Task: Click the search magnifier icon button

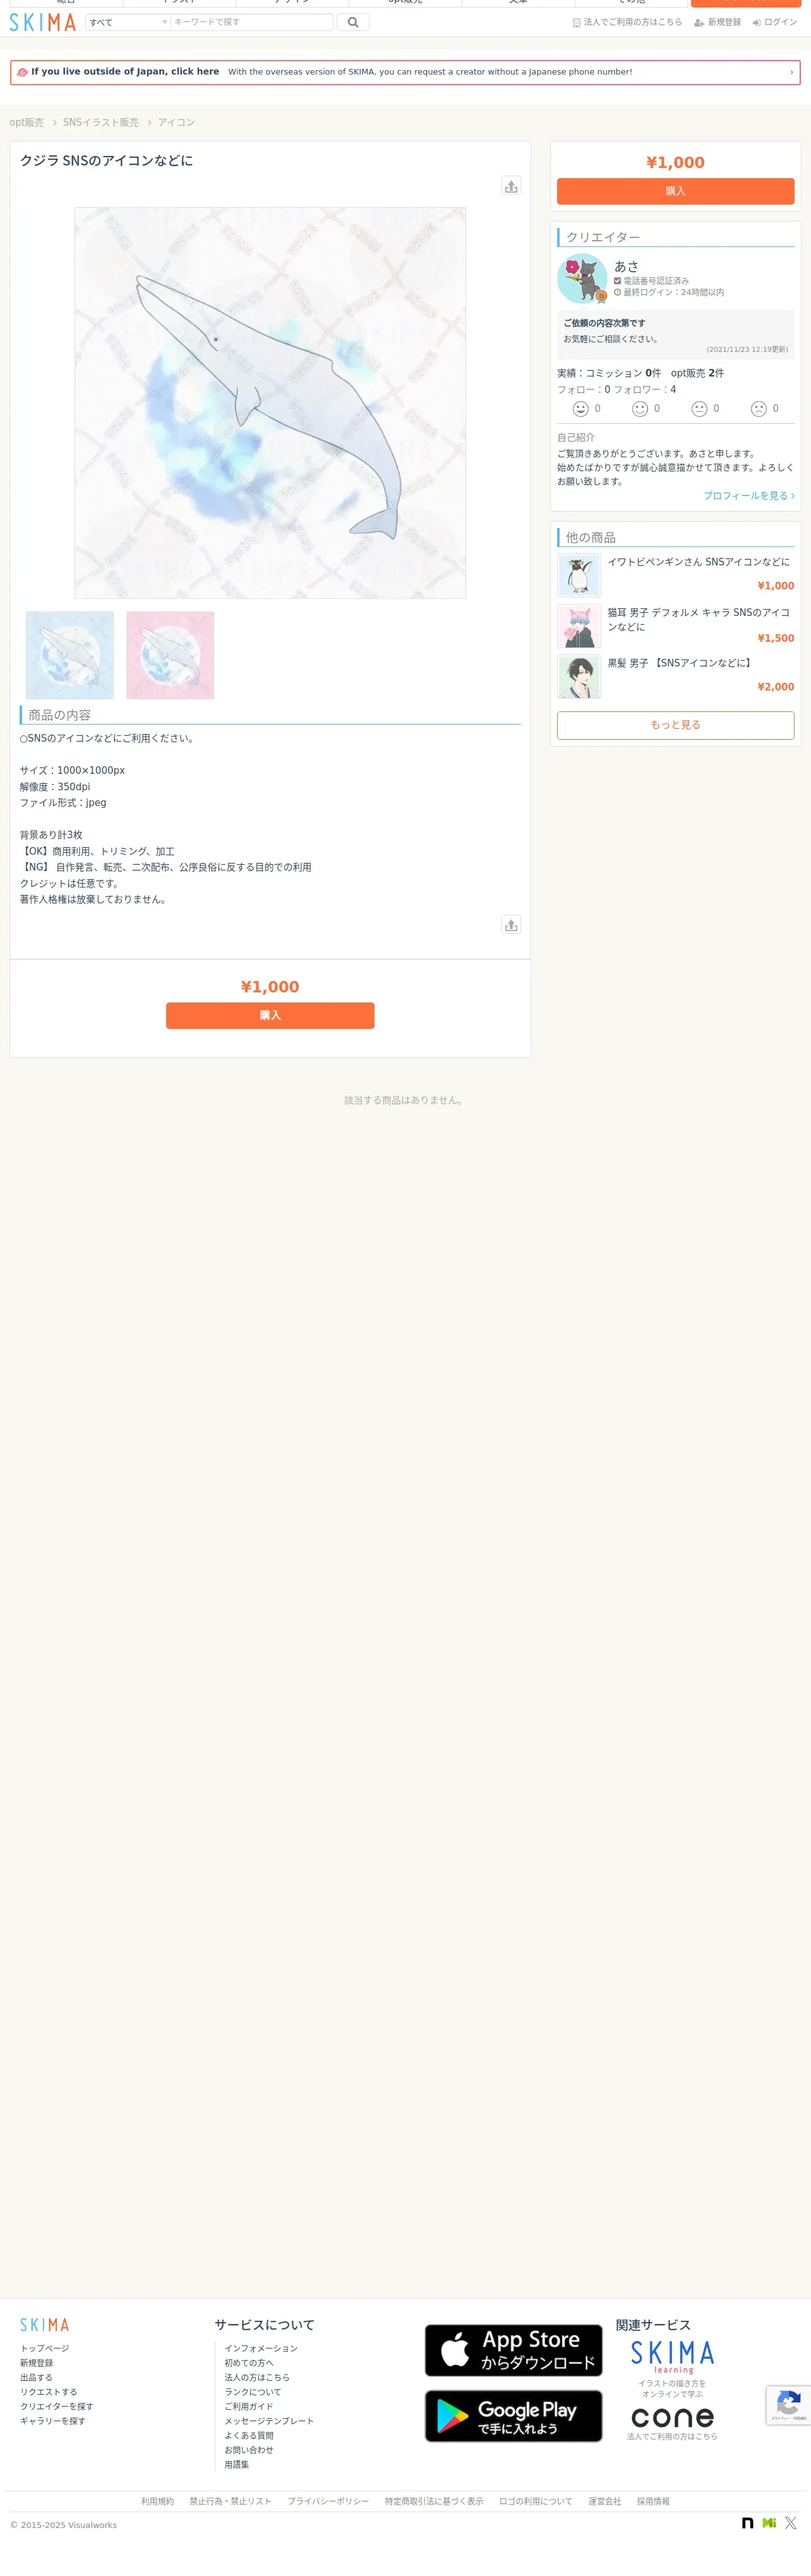Action: tap(353, 22)
